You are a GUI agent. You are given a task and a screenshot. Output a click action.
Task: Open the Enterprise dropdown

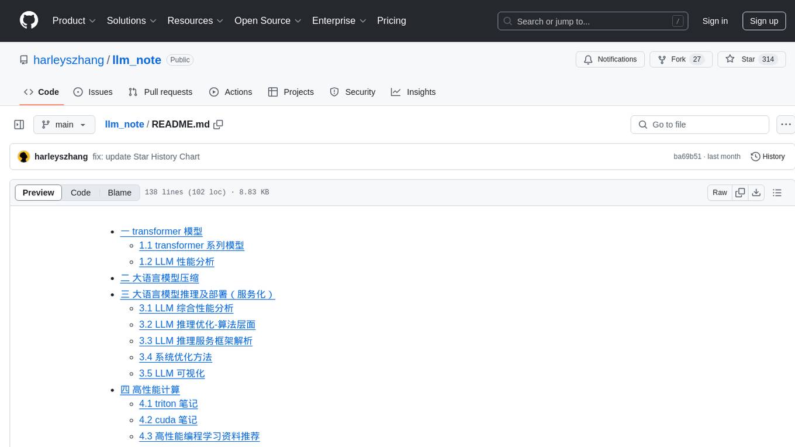click(x=339, y=20)
